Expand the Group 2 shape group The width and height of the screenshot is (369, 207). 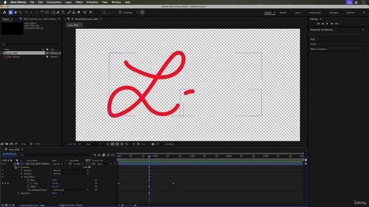22,170
